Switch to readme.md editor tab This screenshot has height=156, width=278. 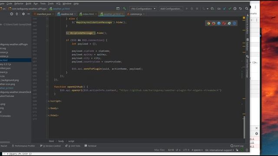point(66,14)
